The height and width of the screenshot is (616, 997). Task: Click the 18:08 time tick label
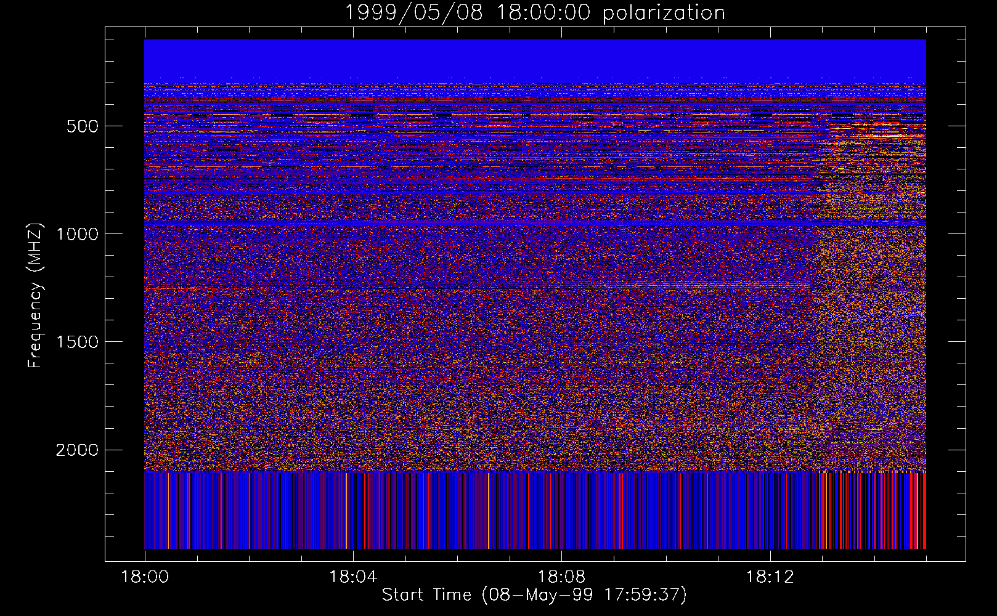tap(561, 577)
